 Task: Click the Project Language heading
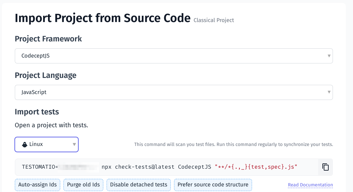[x=45, y=75]
